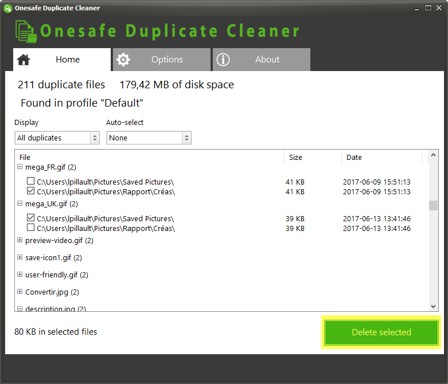Maximize the Onesafe Duplicate Cleaner window
Screen dimensions: 448x384
(428, 8)
